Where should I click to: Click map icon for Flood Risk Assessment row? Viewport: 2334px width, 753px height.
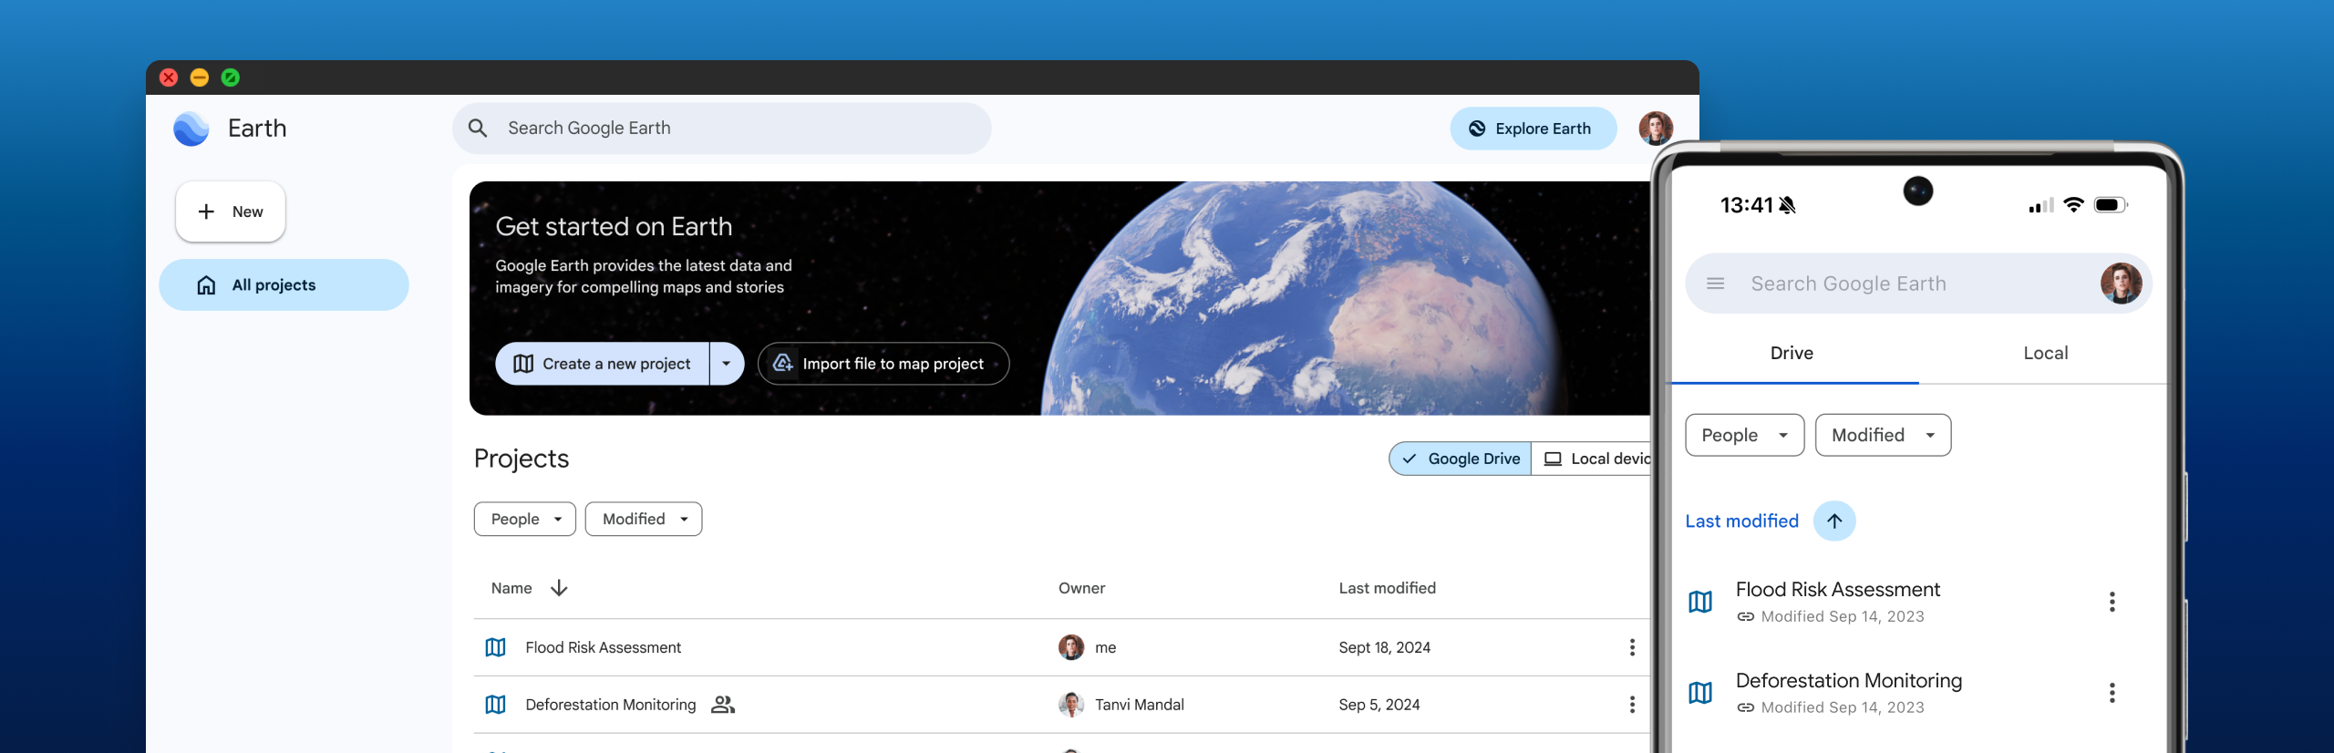click(495, 647)
